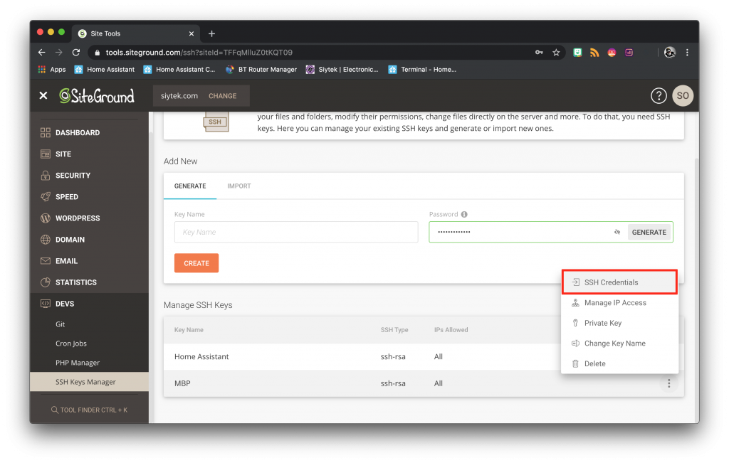Switch to the Generate tab
Screen dimensions: 729x463
coord(190,186)
